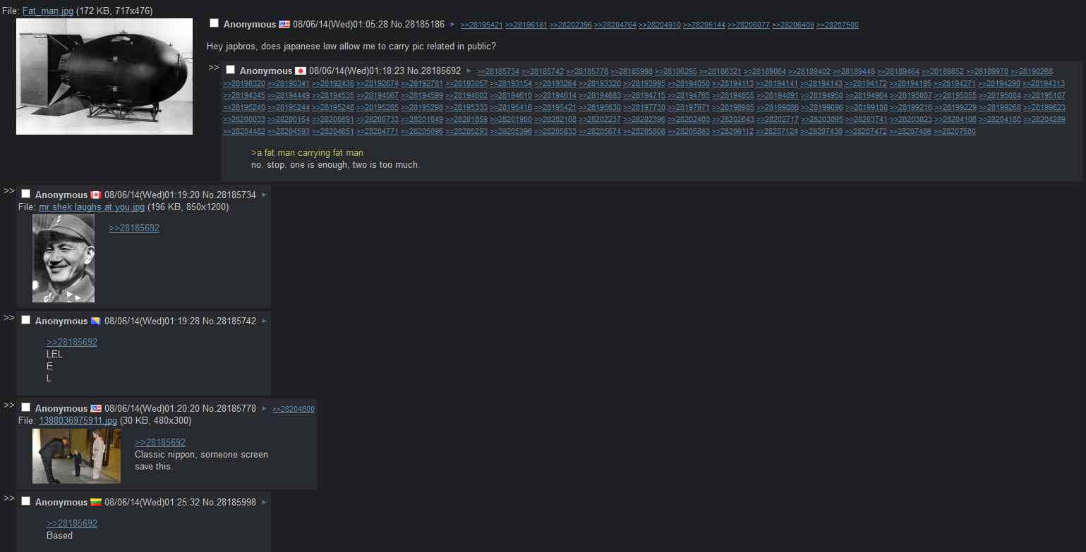Mark the checkbox for post No.28185742
This screenshot has height=552, width=1086.
(26, 321)
